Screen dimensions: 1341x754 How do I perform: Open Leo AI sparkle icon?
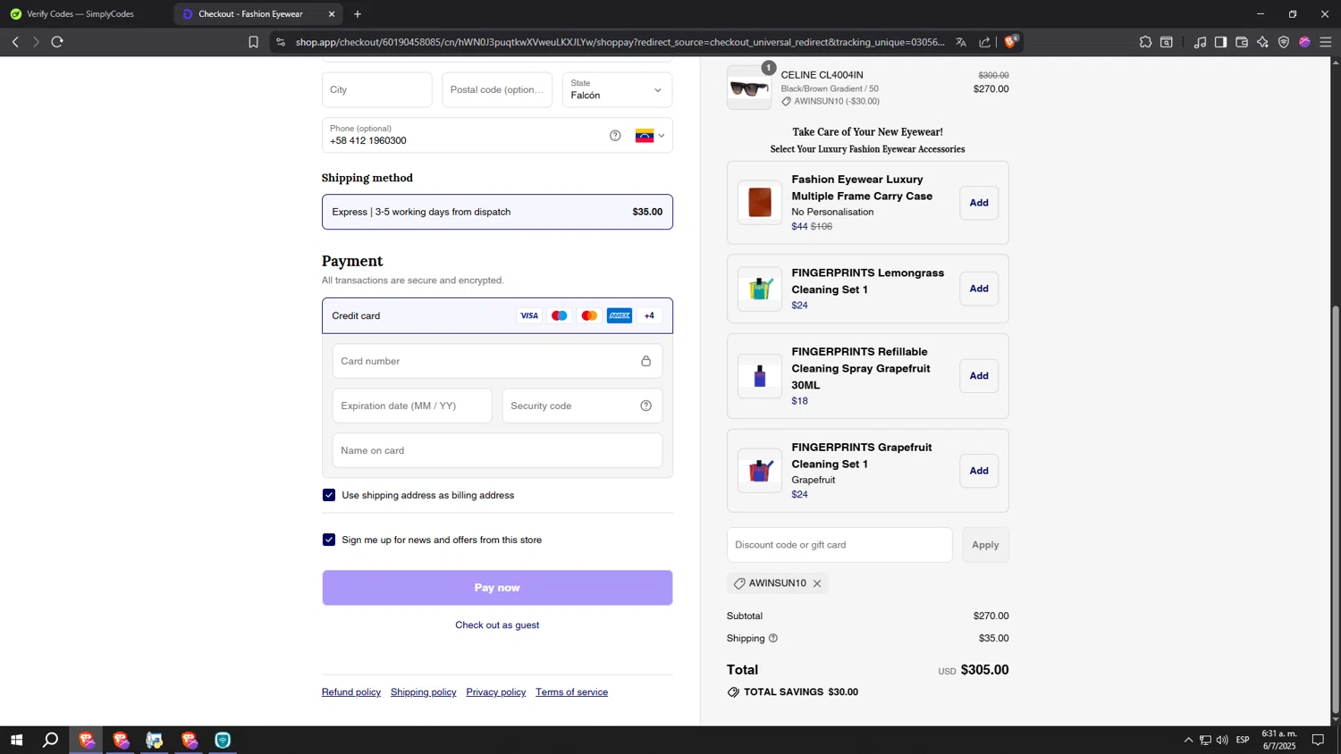[1262, 42]
